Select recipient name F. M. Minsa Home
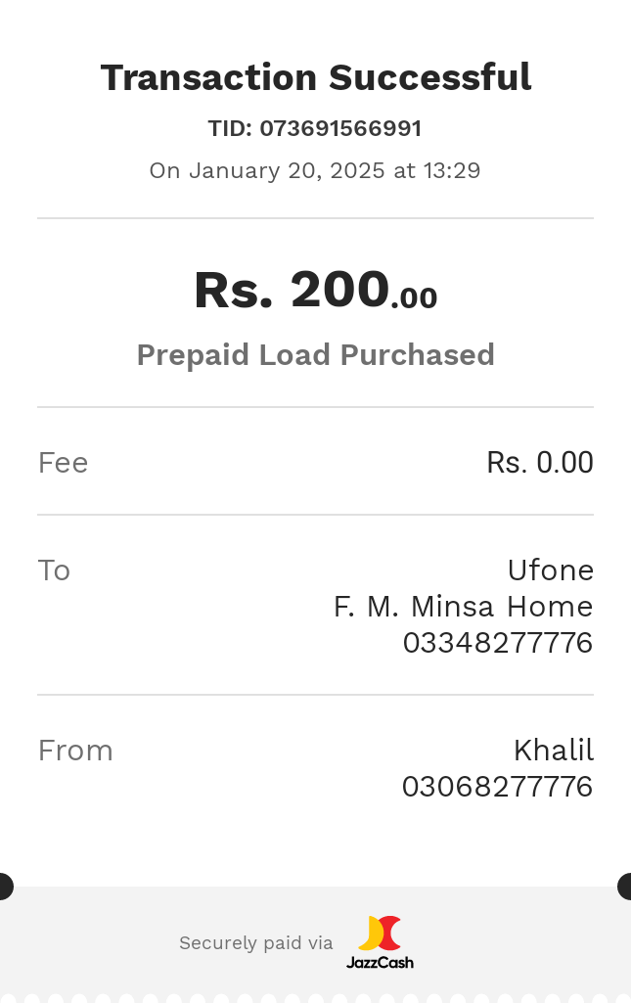This screenshot has width=631, height=1003. coord(463,607)
